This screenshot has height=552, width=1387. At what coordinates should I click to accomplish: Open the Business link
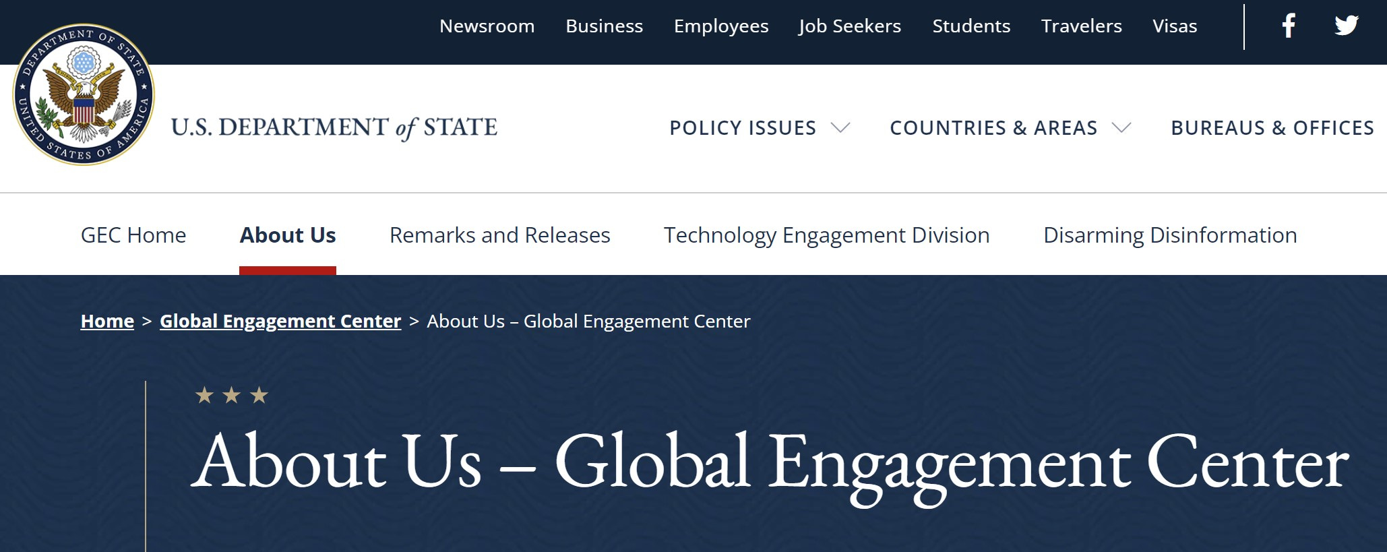coord(604,26)
